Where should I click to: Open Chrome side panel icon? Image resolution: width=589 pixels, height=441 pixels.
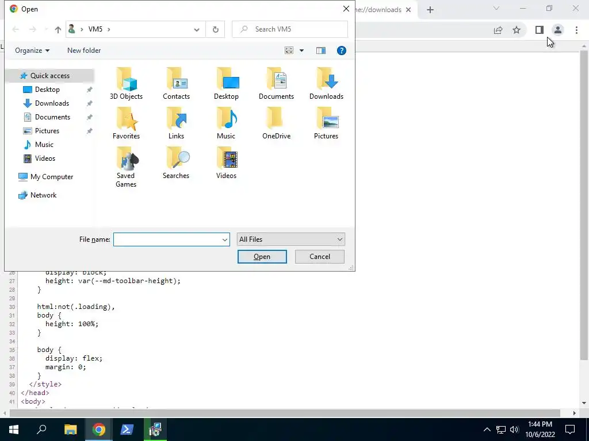[x=540, y=30]
